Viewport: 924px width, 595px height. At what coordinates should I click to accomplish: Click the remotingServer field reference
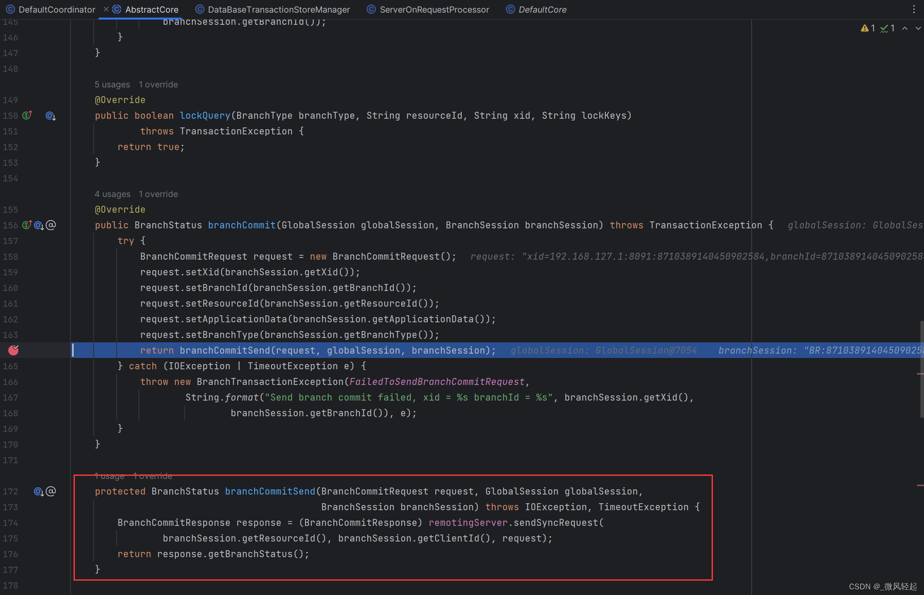point(468,523)
